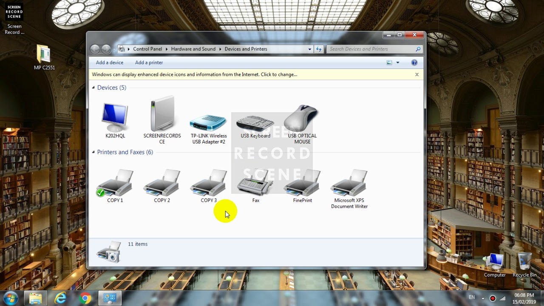This screenshot has height=306, width=544.
Task: Expand the arrow before Control Panel breadcrumb
Action: pyautogui.click(x=129, y=49)
